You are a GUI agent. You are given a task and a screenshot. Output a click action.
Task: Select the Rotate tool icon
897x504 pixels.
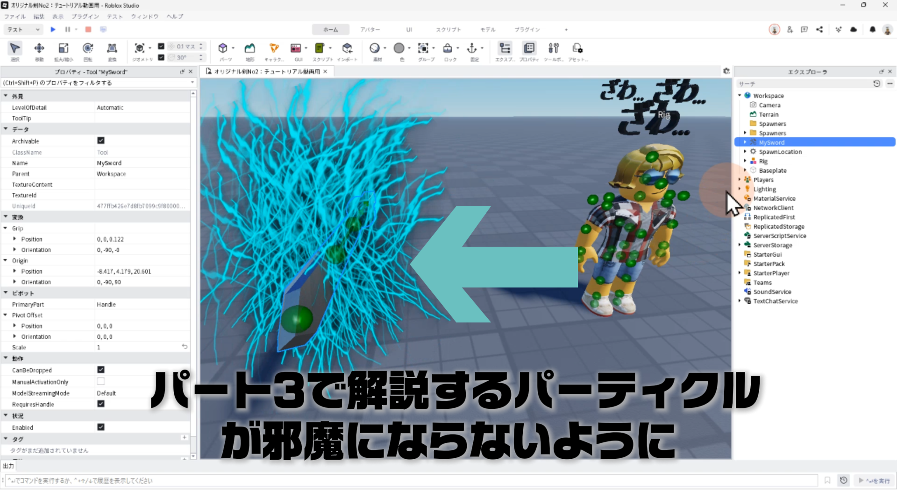(x=87, y=49)
